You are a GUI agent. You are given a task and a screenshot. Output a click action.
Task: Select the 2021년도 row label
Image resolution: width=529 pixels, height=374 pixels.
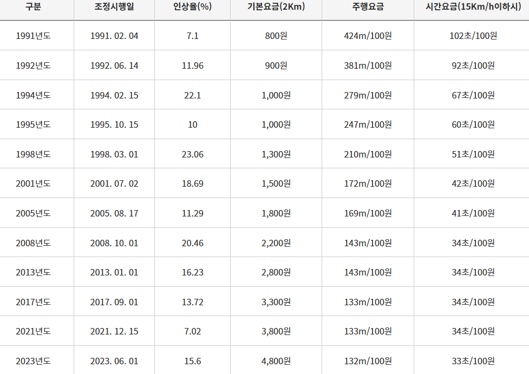[x=33, y=331]
